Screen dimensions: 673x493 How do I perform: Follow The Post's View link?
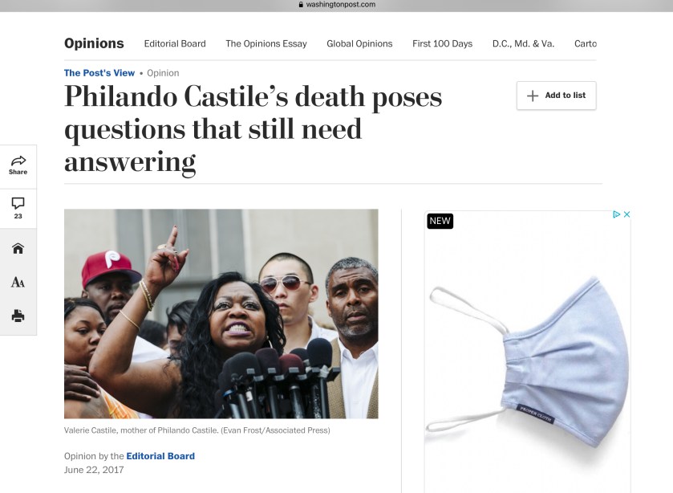(99, 73)
